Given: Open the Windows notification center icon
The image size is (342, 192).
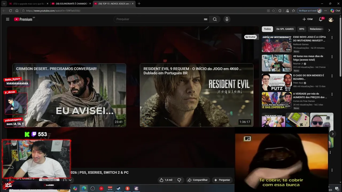Looking at the screenshot, I should click(x=337, y=189).
